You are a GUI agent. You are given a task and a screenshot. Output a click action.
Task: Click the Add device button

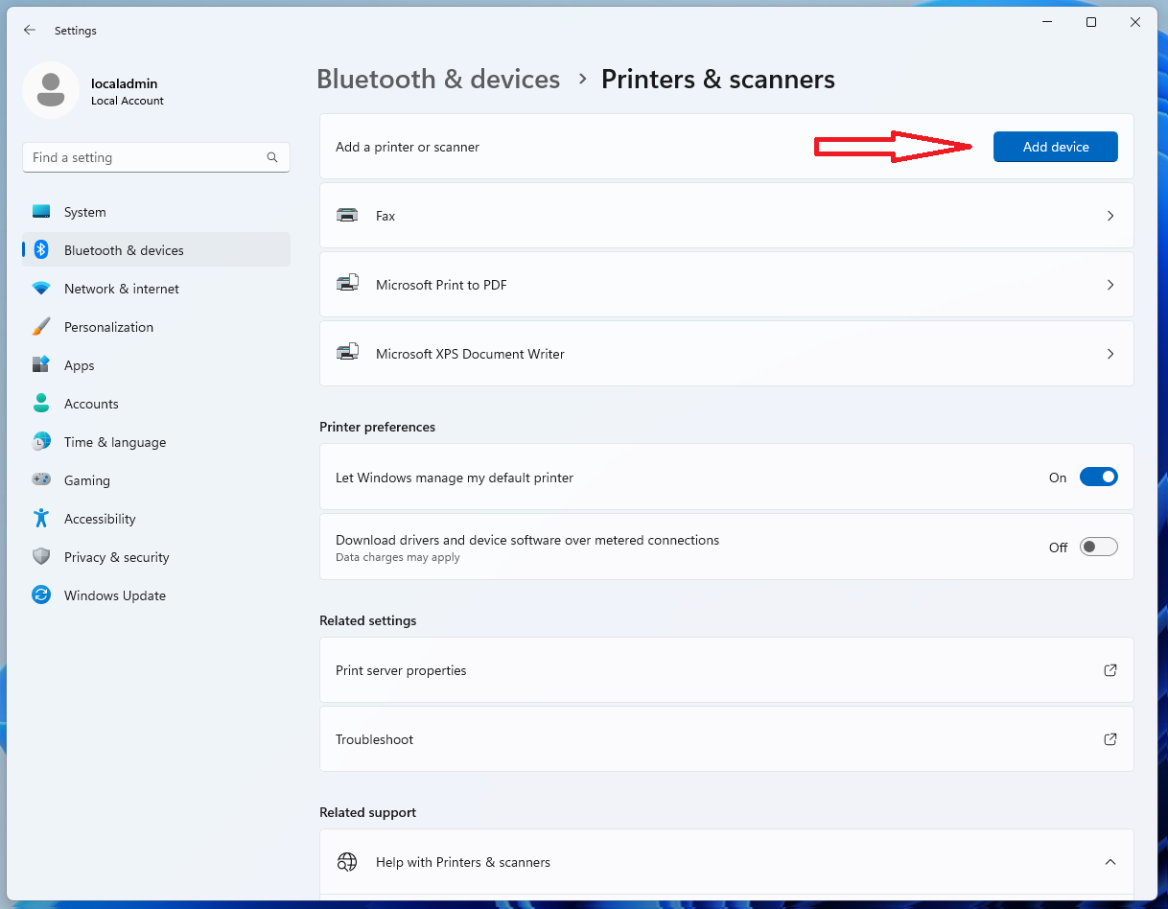tap(1055, 147)
